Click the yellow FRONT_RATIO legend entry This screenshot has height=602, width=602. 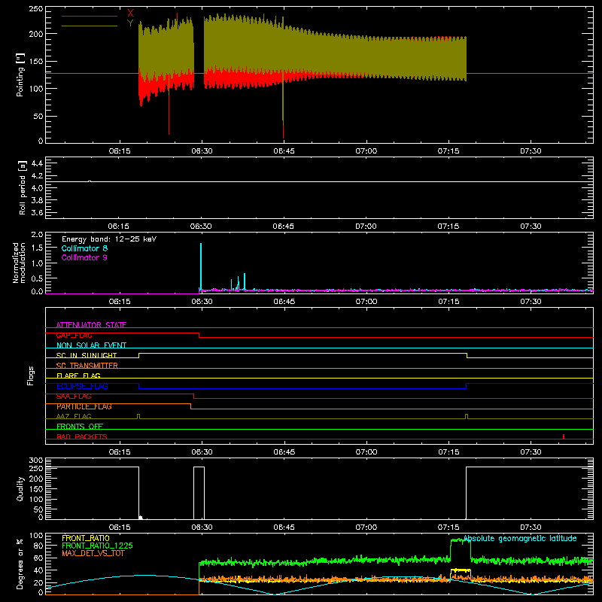pyautogui.click(x=86, y=538)
